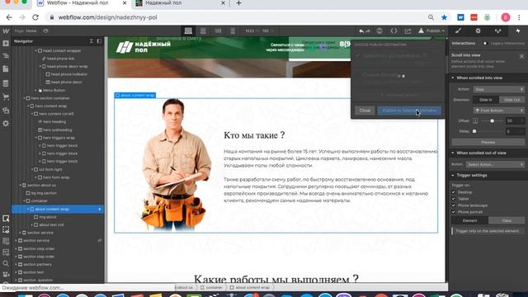
Task: Select the Slide Out direction
Action: pyautogui.click(x=511, y=100)
